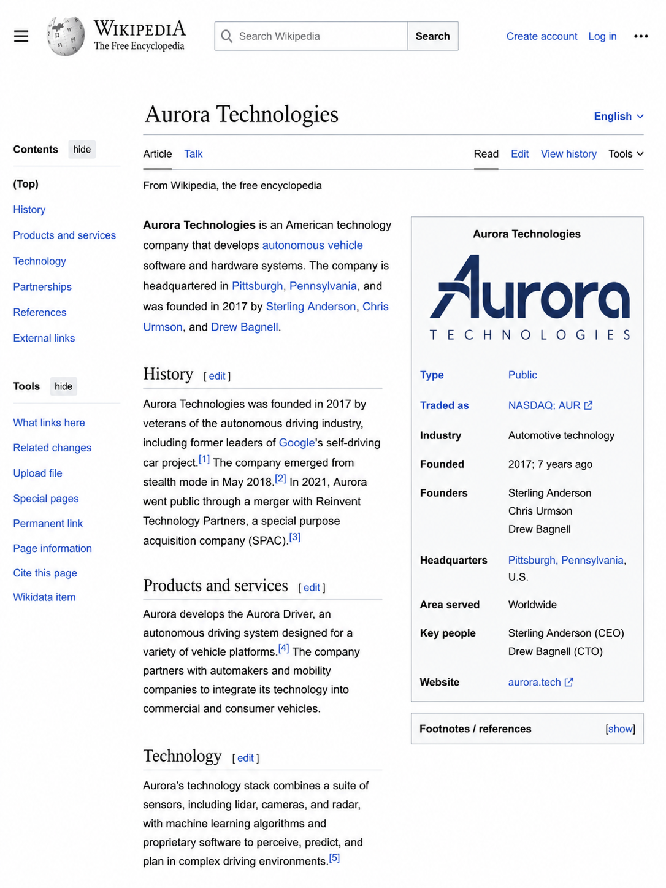Click Permanent link tool

point(48,523)
